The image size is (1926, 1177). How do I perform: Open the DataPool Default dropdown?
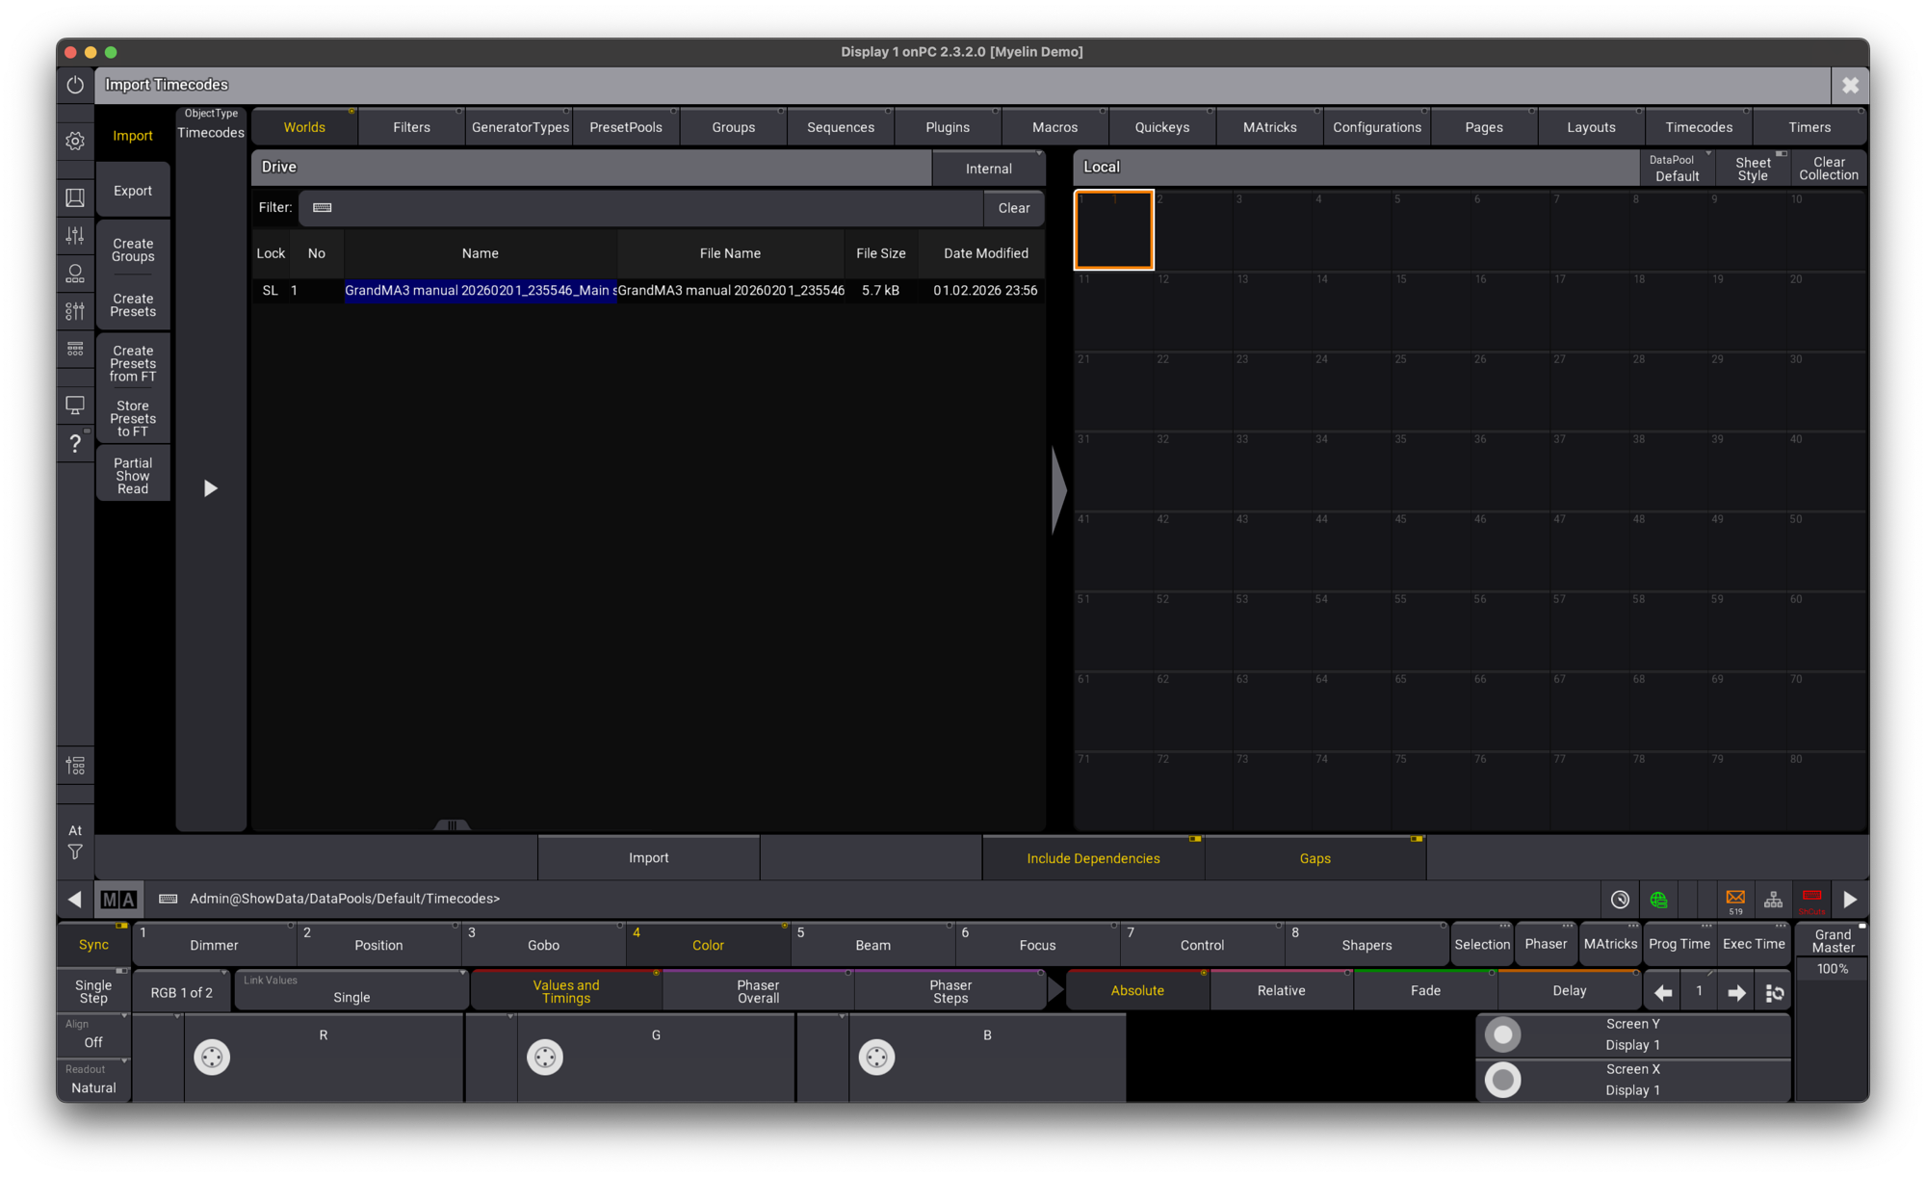click(1677, 168)
